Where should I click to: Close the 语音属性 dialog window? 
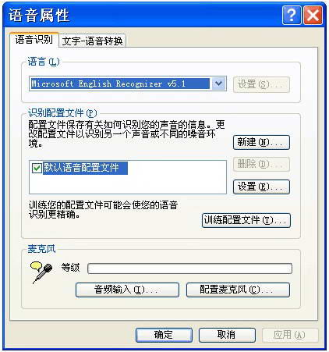313,16
